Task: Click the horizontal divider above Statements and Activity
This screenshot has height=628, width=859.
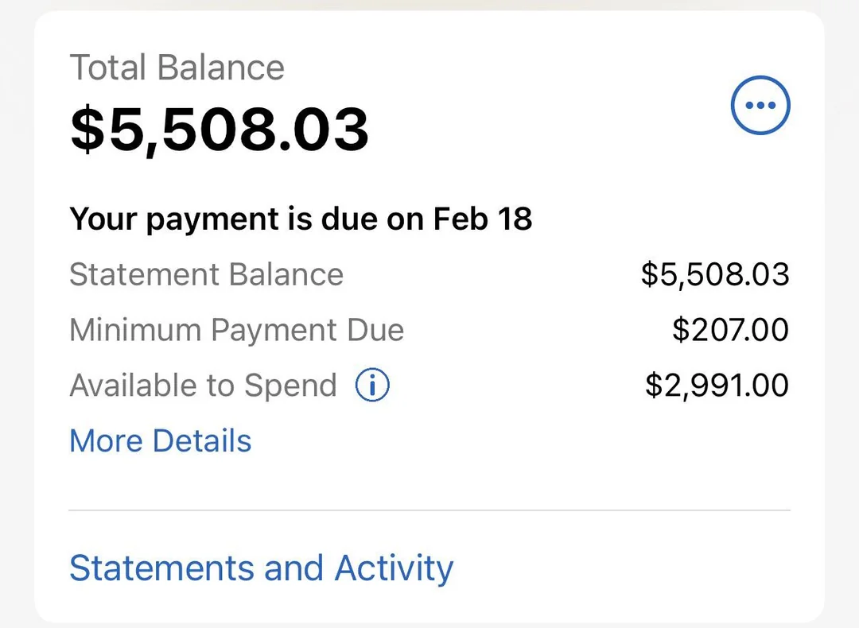Action: pyautogui.click(x=429, y=510)
